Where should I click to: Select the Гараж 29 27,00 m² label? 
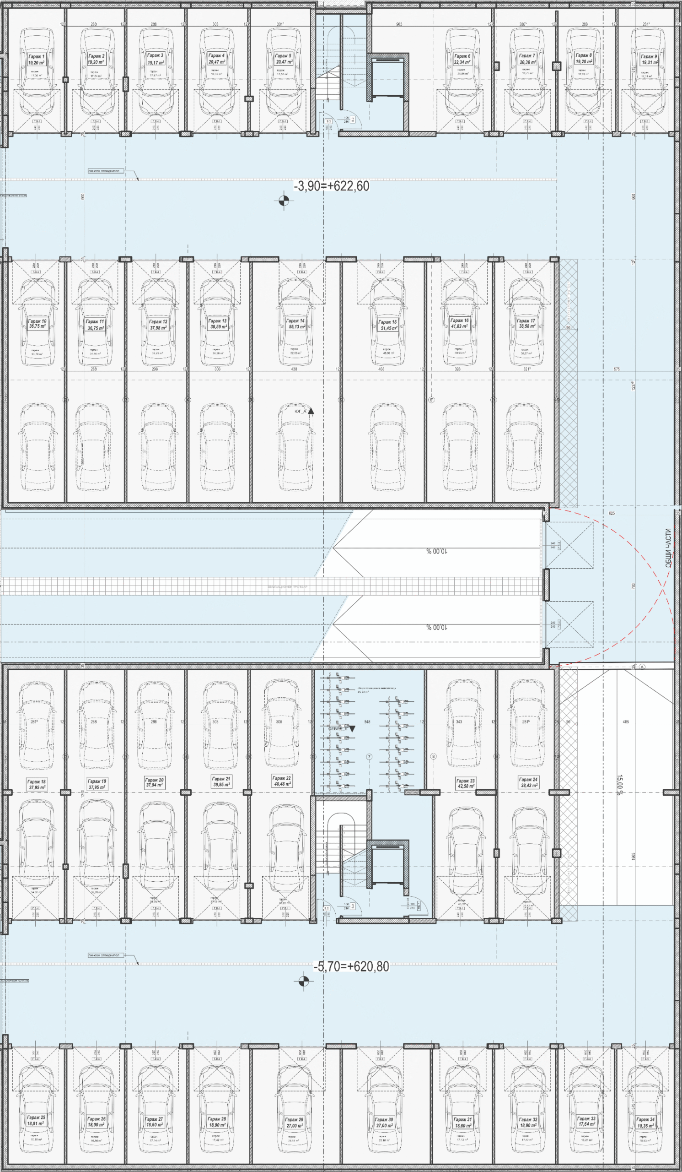tap(295, 1123)
